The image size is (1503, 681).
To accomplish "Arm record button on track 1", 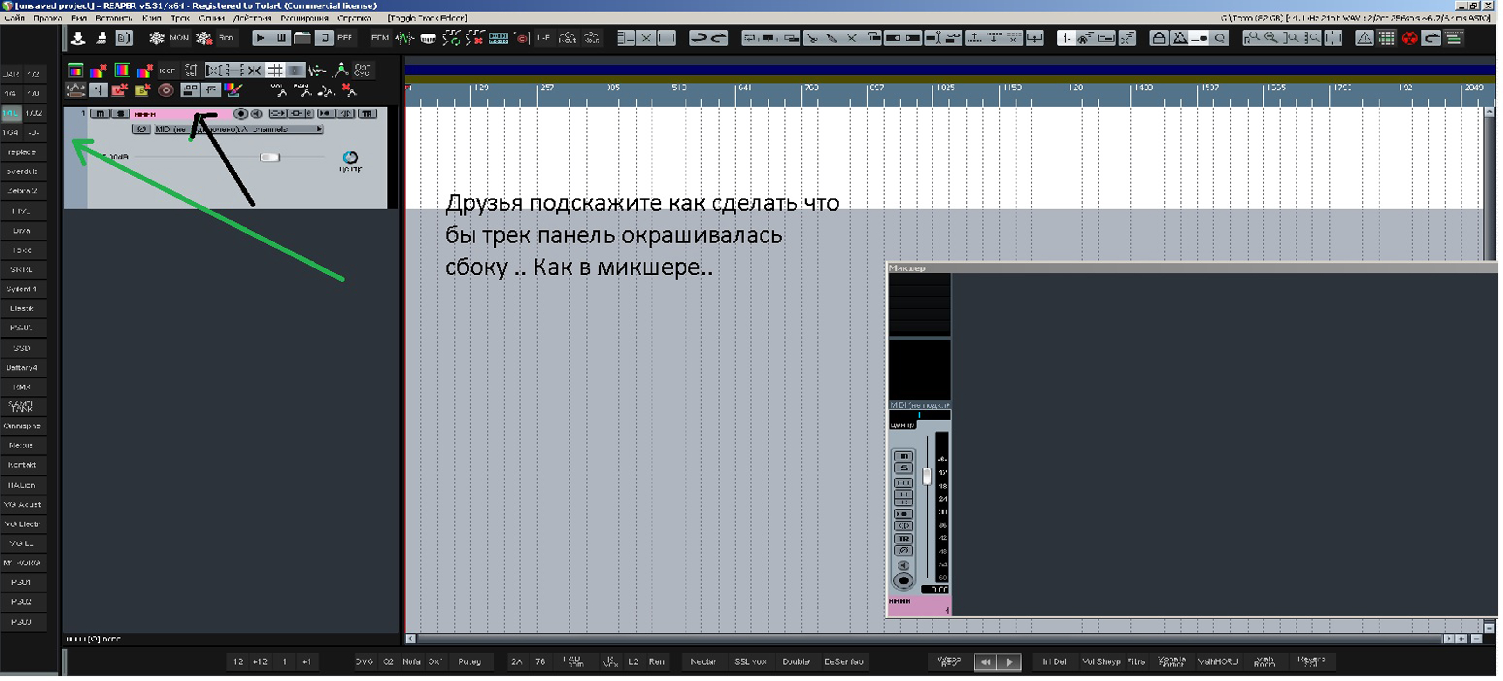I will click(240, 113).
